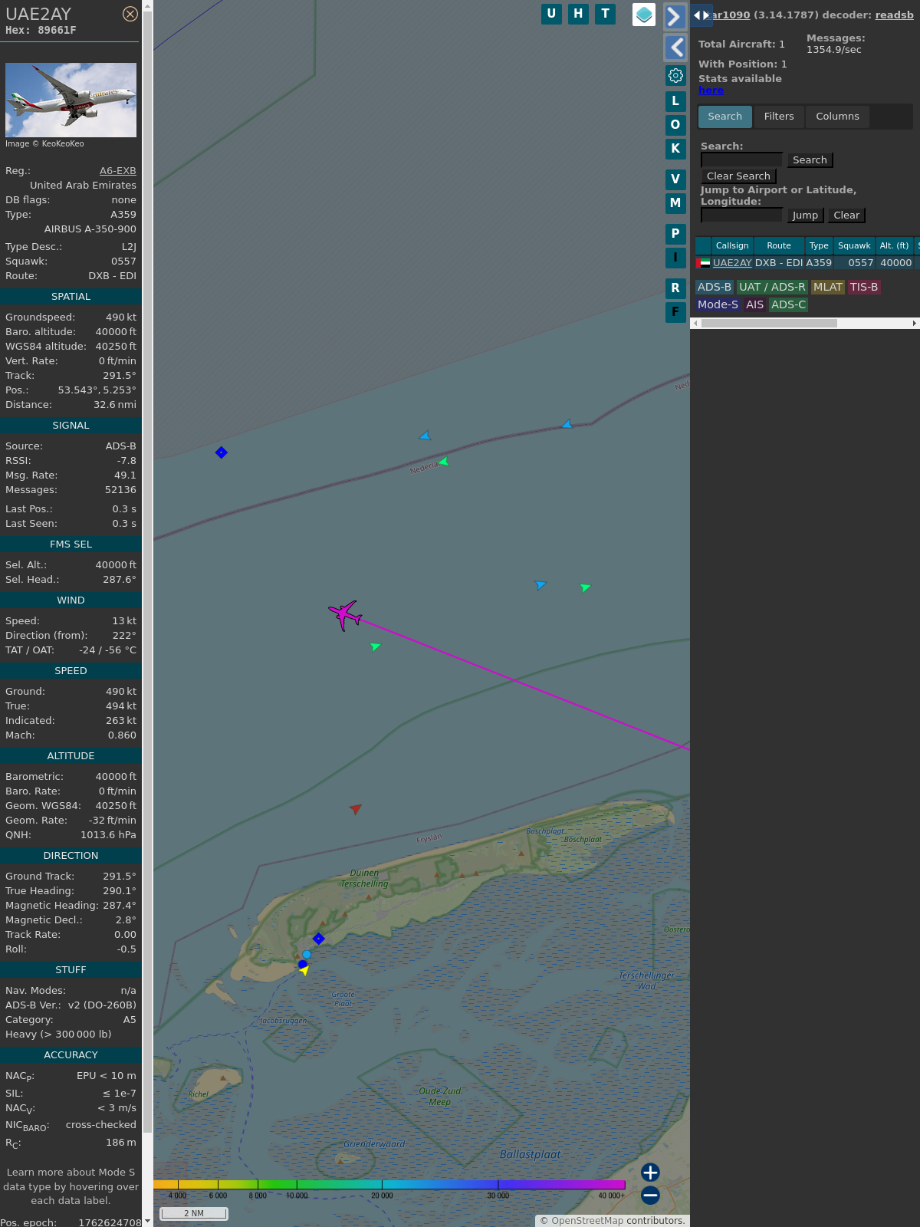This screenshot has height=1227, width=920.
Task: Toggle the L map option button
Action: coord(675,101)
